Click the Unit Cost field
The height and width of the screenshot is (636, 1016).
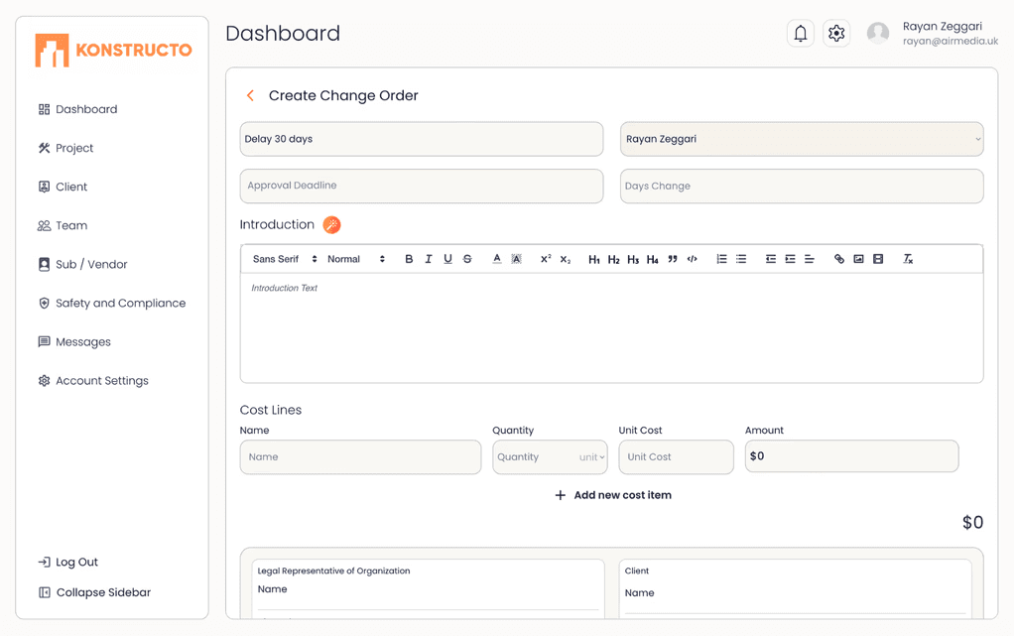tap(676, 457)
